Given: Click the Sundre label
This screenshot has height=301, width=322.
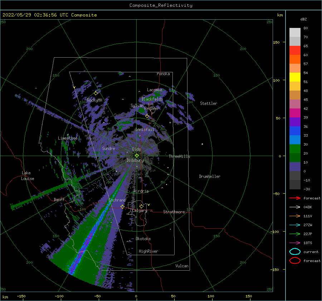Looking at the screenshot, I should click(x=108, y=148).
